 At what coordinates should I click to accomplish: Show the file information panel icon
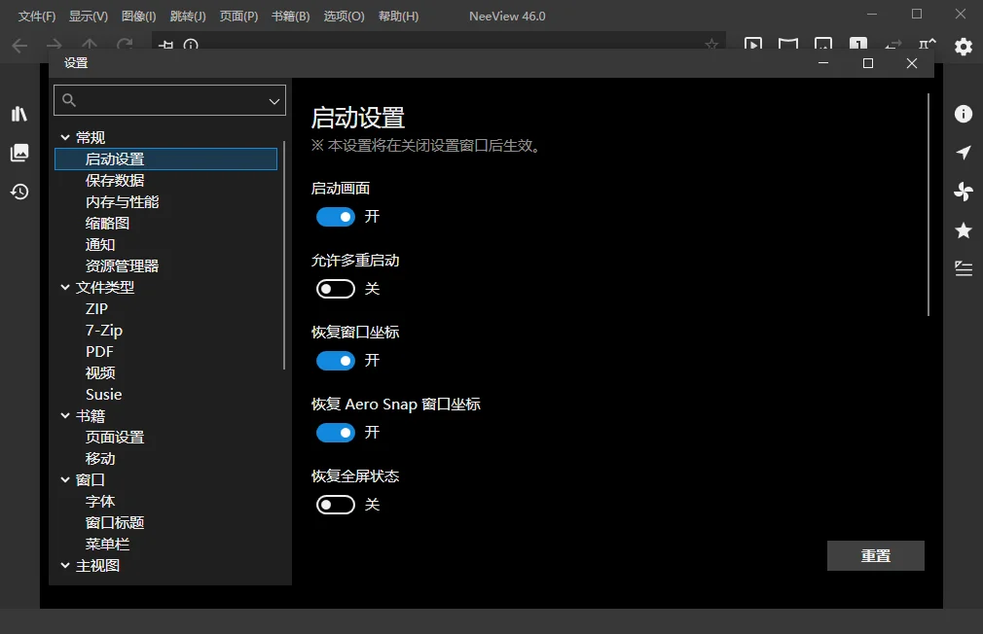[x=963, y=114]
